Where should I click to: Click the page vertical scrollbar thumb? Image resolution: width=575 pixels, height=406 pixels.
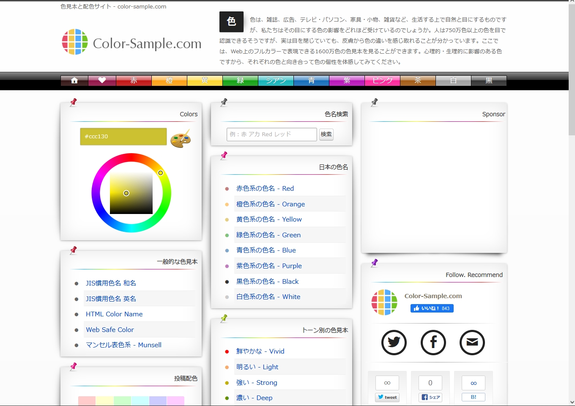[x=572, y=70]
